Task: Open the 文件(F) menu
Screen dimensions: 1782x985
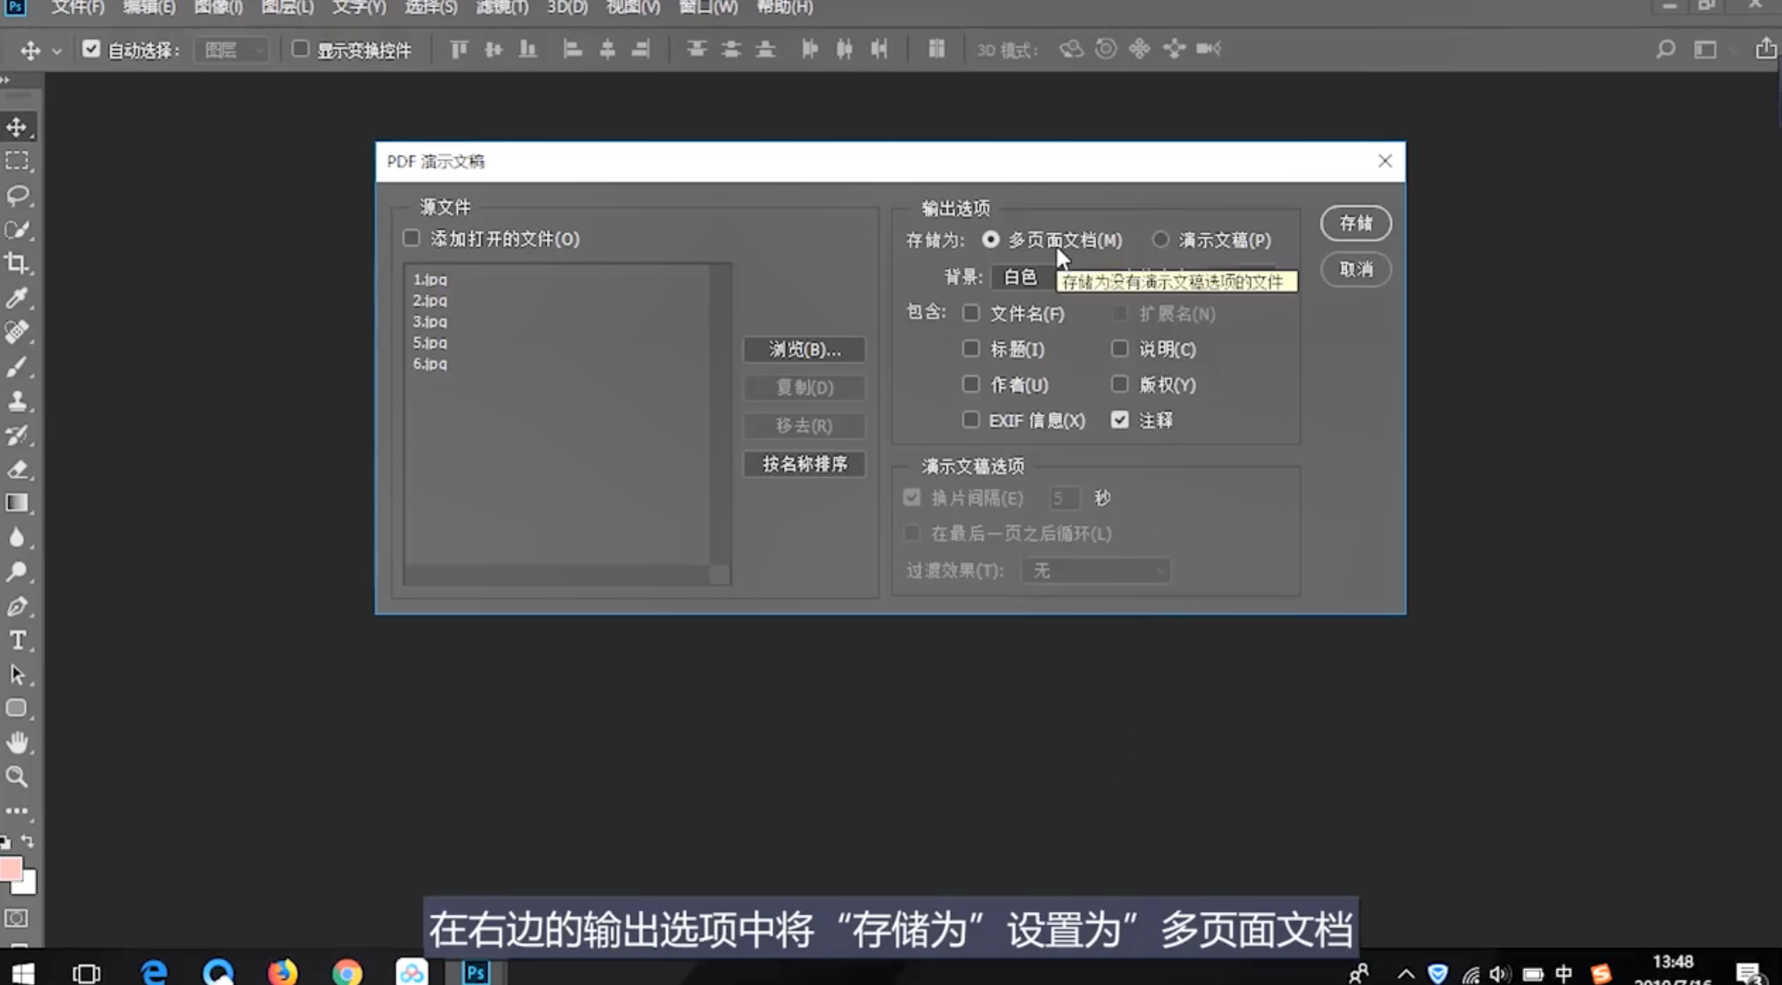Action: click(78, 8)
